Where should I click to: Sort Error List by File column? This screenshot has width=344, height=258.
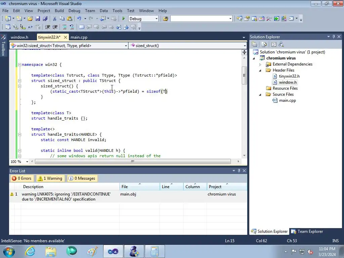pos(140,186)
